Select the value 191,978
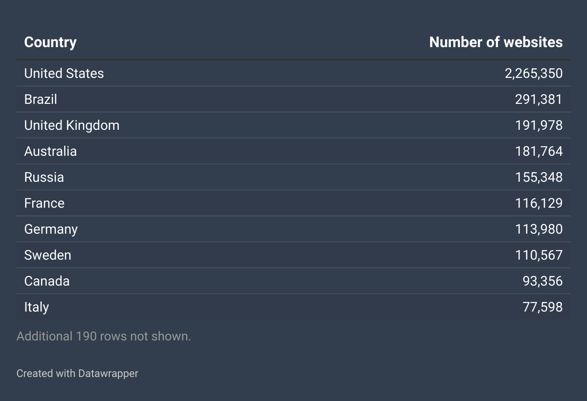 [x=538, y=125]
